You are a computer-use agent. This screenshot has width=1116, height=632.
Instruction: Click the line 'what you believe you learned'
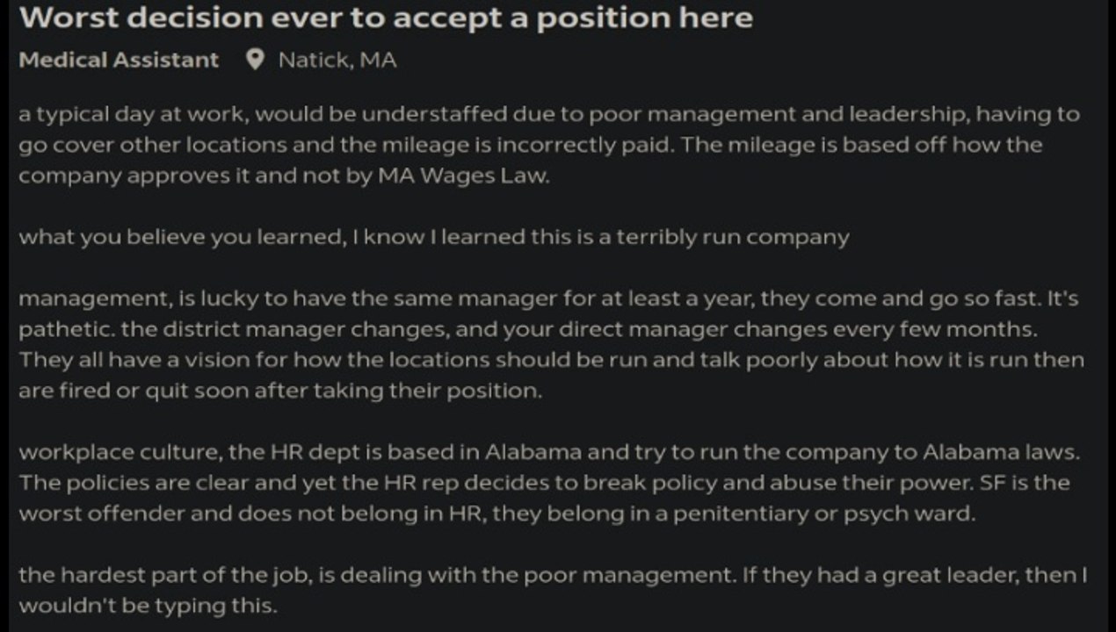click(x=434, y=237)
